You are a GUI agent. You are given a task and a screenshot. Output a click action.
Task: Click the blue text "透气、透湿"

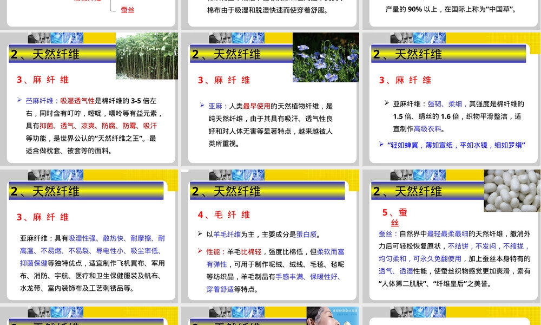pyautogui.click(x=396, y=271)
